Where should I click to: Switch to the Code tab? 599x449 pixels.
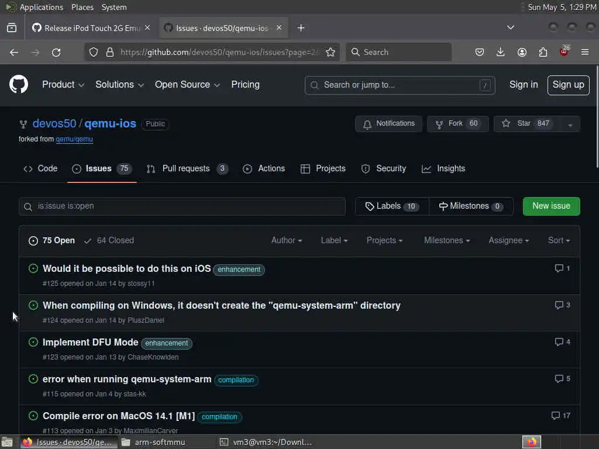coord(40,169)
